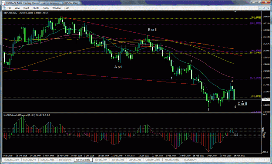Open the Window menu
This screenshot has width=272, height=164.
[57, 8]
